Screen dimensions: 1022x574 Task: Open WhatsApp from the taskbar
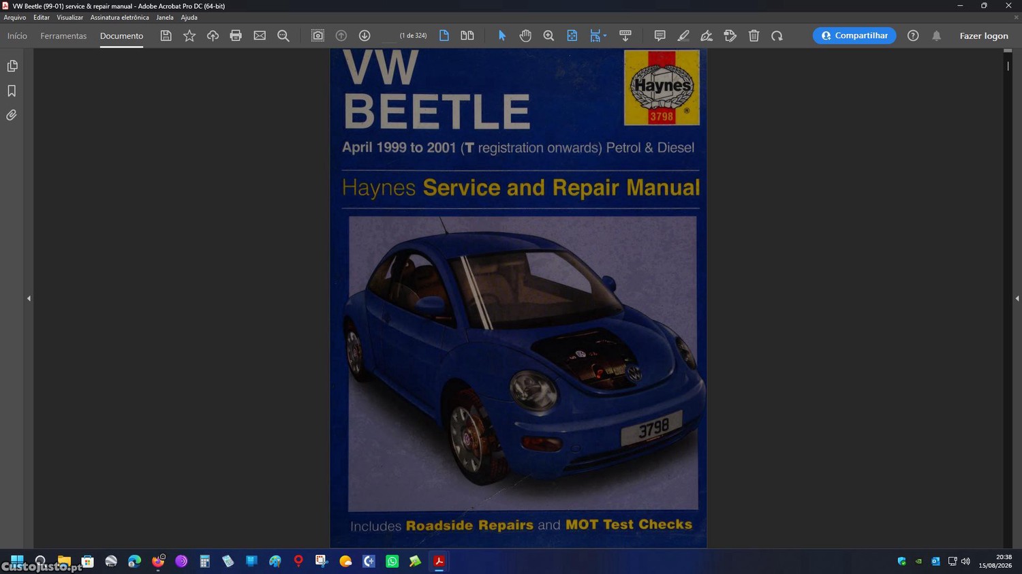392,561
